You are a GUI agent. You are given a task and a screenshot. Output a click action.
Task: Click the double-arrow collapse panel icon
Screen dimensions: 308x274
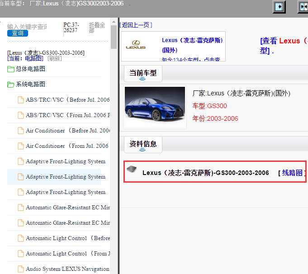[x=303, y=7]
